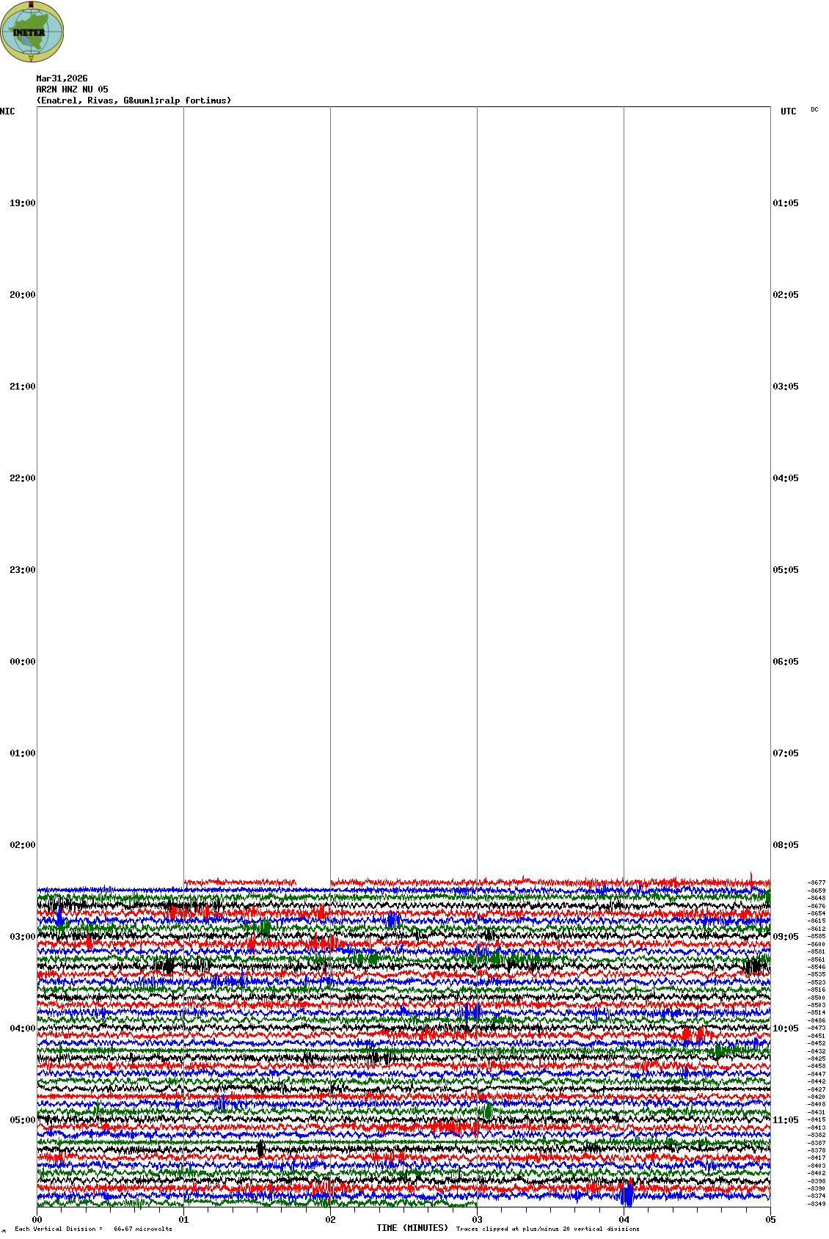Click the 01:05 UTC time label
829x1239 pixels.
click(786, 203)
